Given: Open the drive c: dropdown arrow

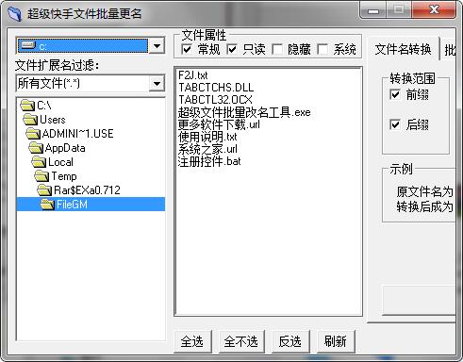Looking at the screenshot, I should point(157,46).
